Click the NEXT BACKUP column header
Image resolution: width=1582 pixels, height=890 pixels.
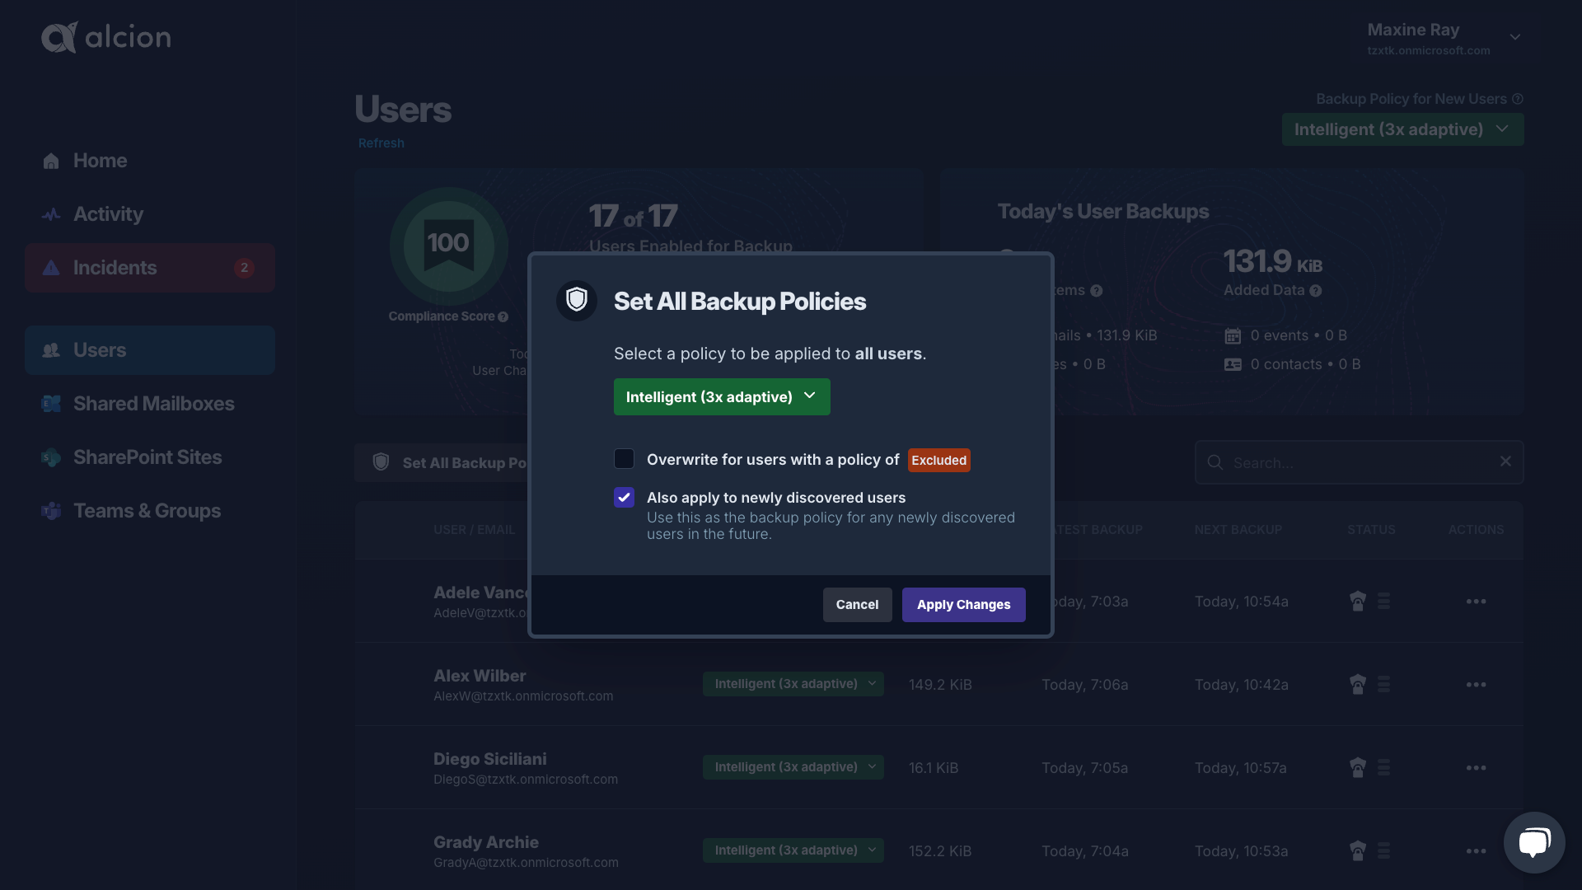[1238, 530]
